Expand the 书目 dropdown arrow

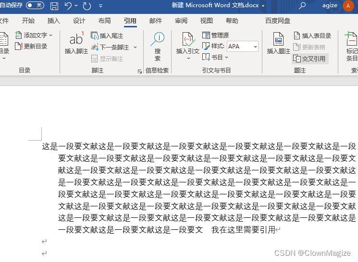click(x=226, y=57)
